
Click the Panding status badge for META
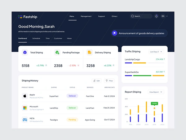[x=72, y=120]
